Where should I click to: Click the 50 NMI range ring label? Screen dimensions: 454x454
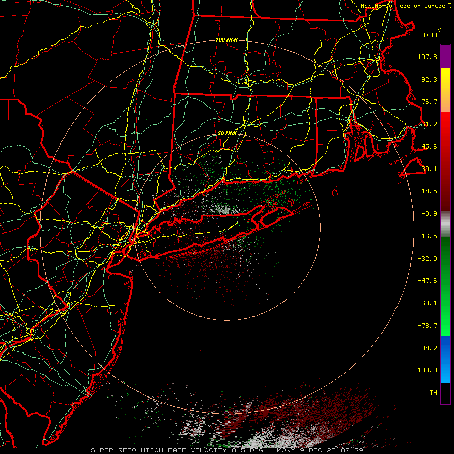[x=226, y=133]
